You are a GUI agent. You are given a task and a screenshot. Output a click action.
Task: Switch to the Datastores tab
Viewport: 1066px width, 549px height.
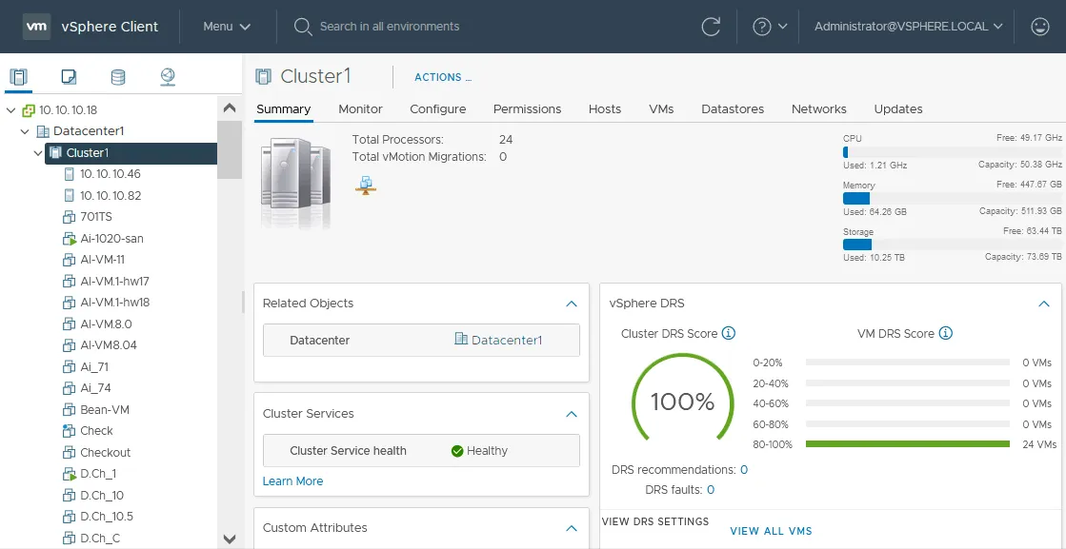coord(733,108)
